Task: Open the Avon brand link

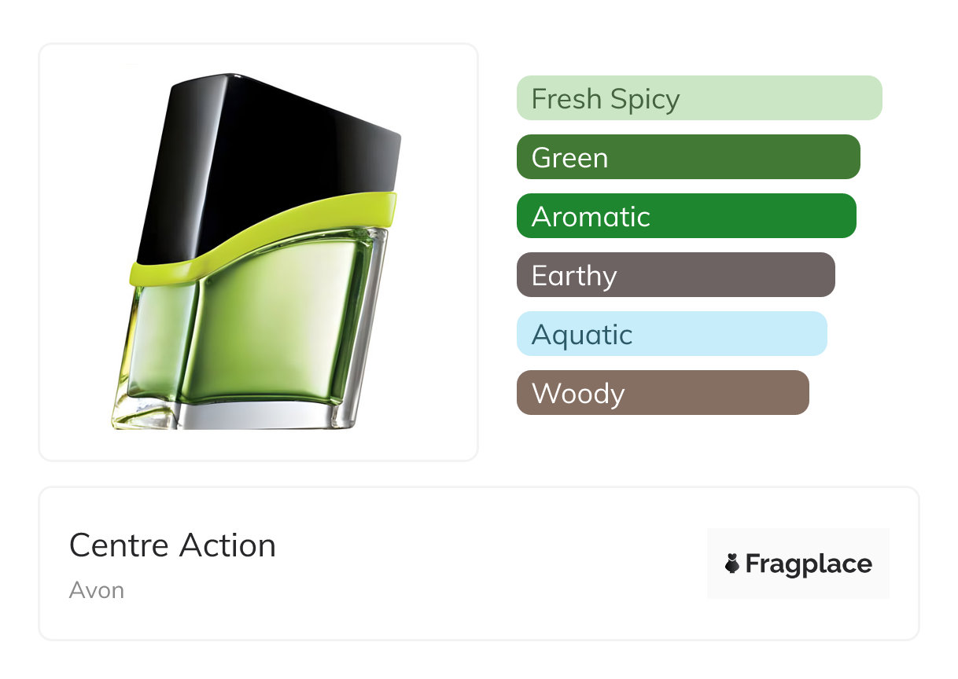Action: (97, 590)
